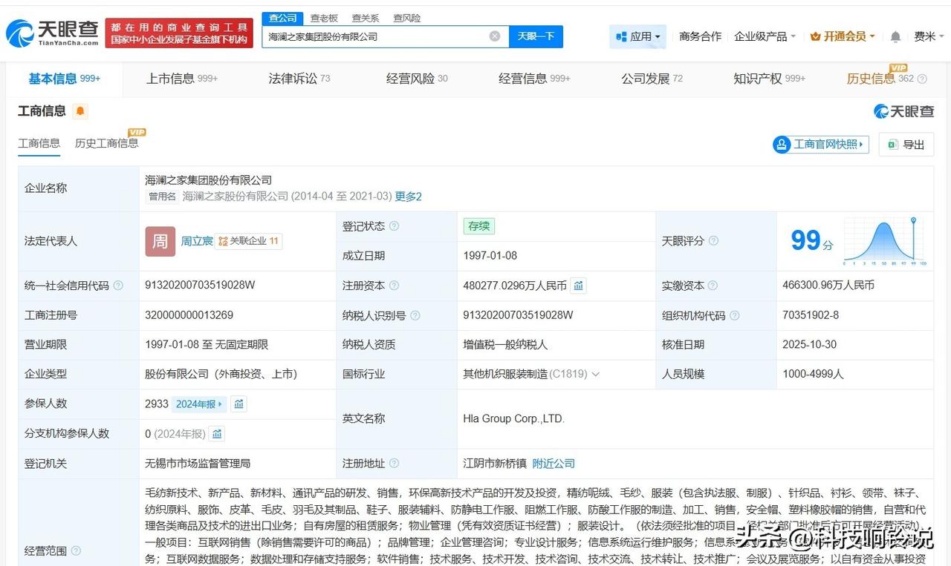Click the 天眼一下 search button
Screen dimensions: 951x566
(536, 36)
